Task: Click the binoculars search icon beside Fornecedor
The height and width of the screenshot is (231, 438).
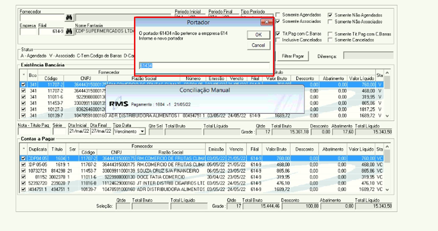Action: pyautogui.click(x=69, y=17)
